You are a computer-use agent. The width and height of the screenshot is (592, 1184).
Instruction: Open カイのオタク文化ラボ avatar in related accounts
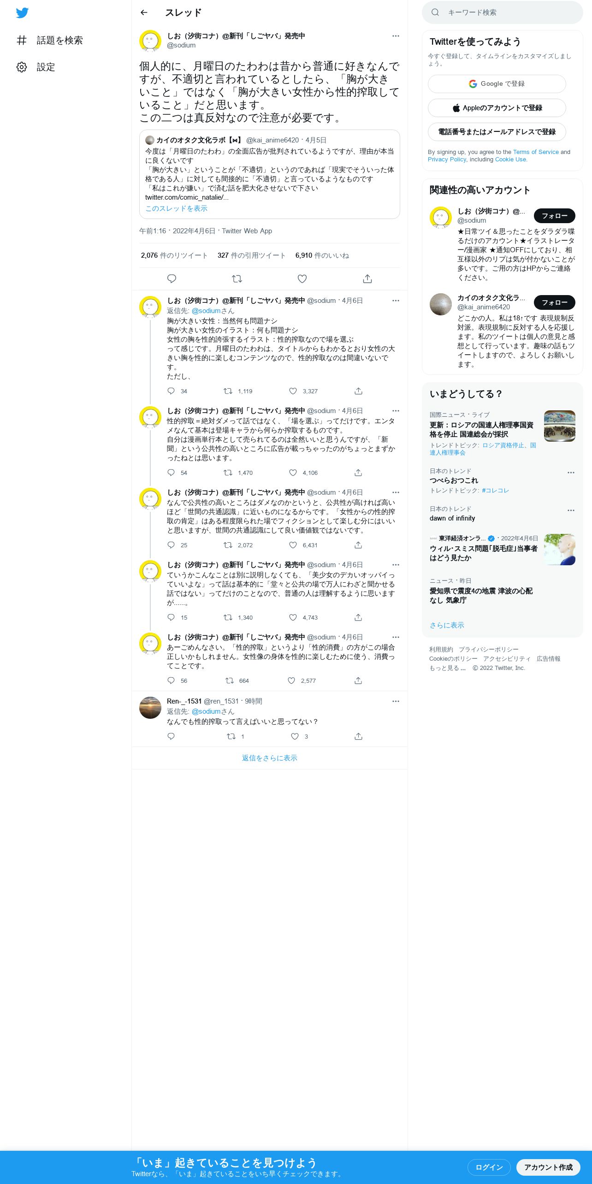click(x=441, y=304)
